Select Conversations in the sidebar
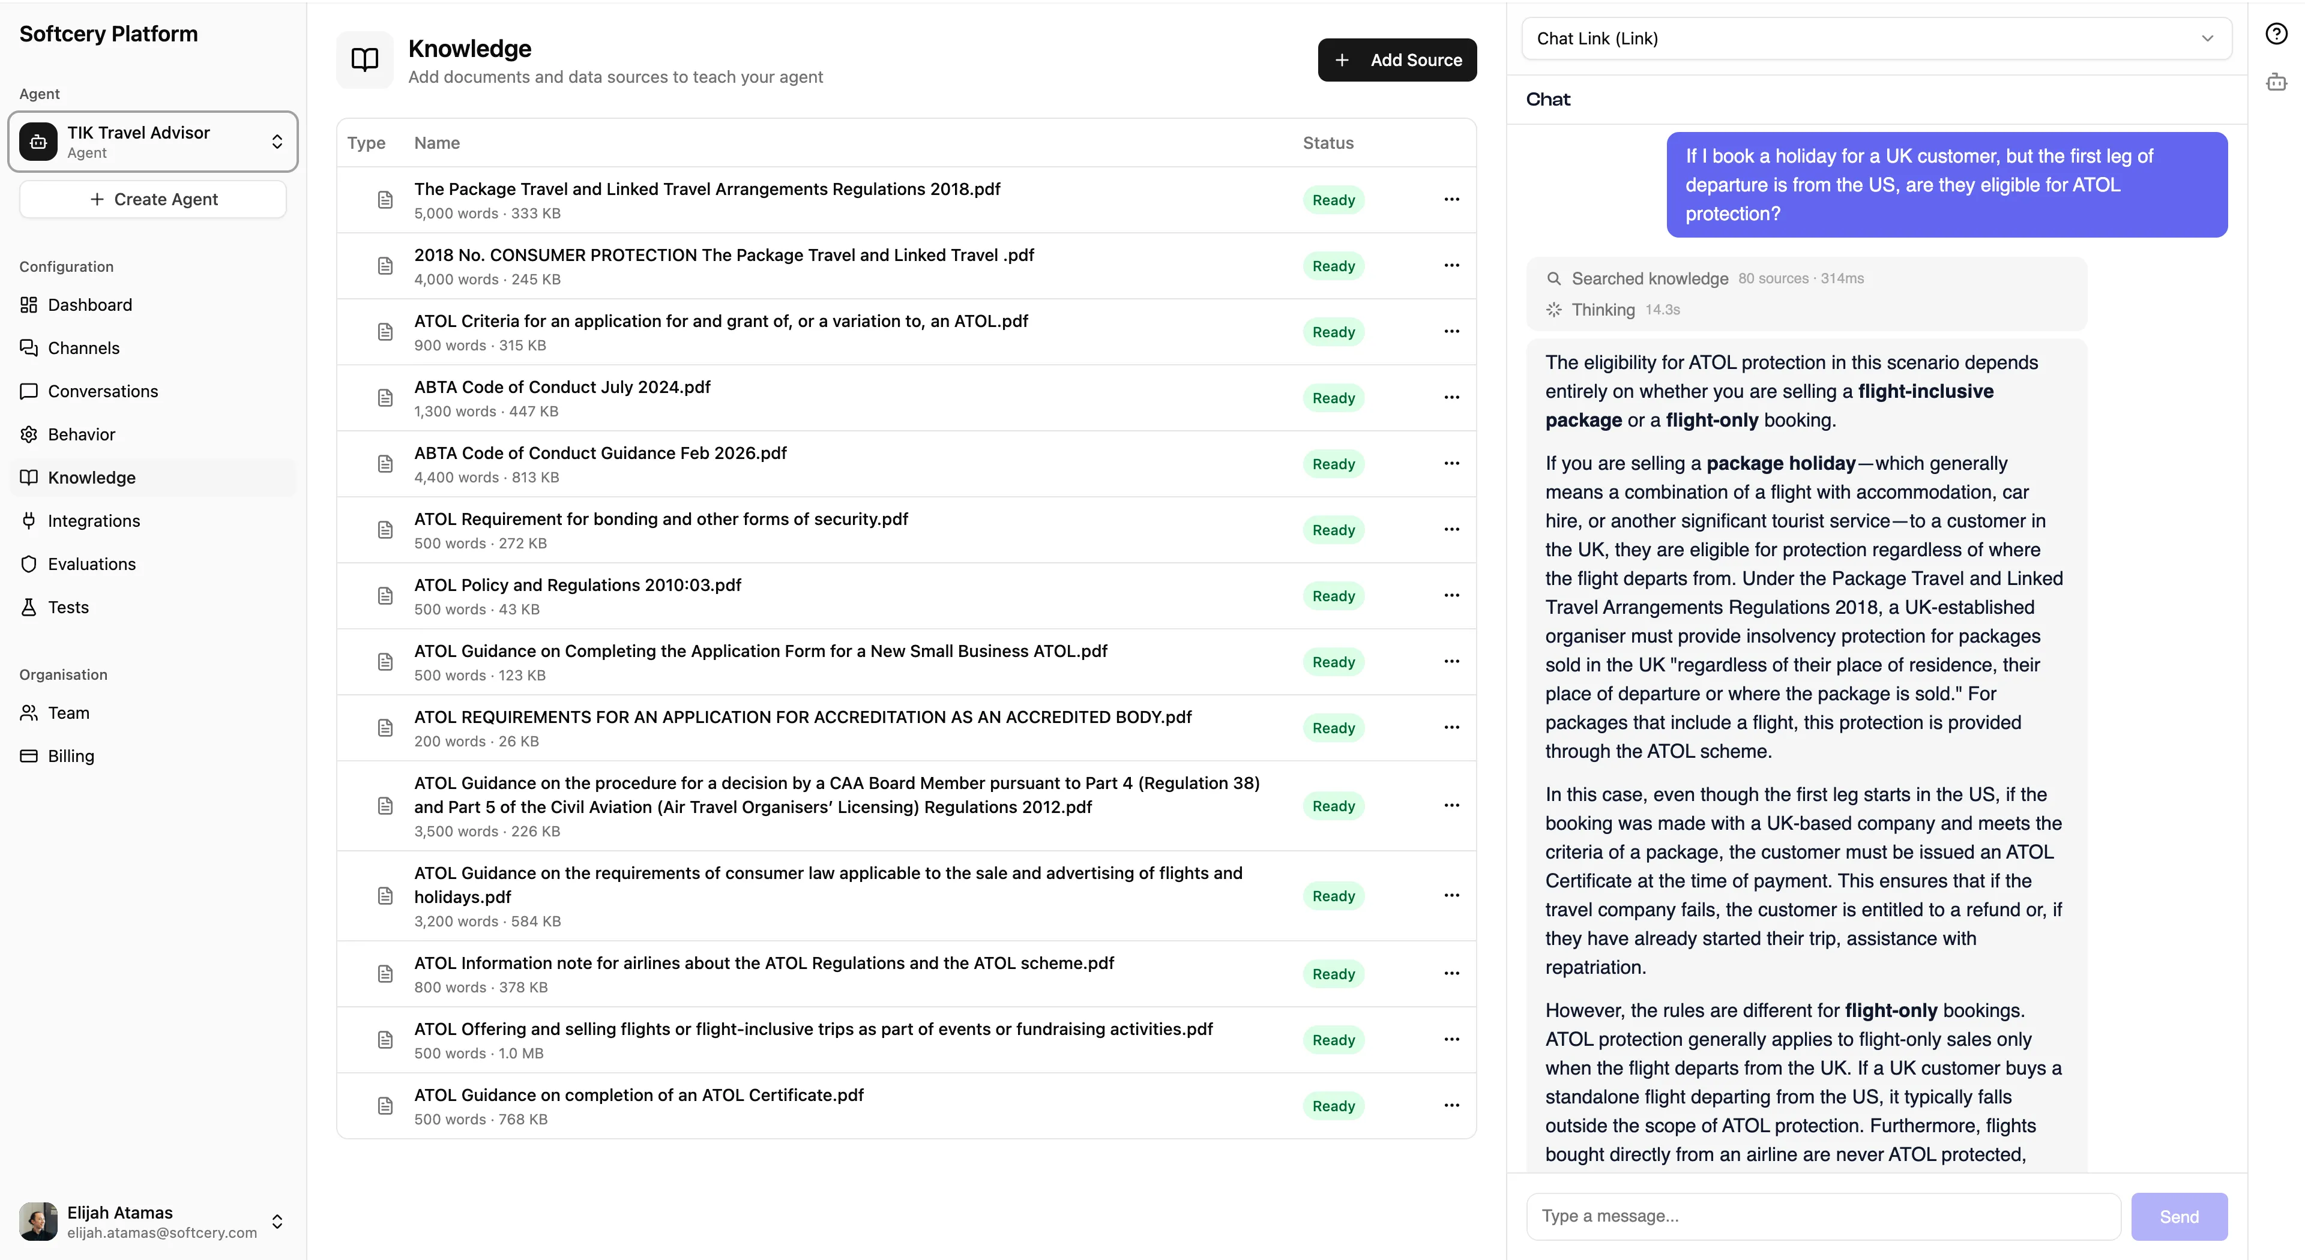 pyautogui.click(x=103, y=391)
